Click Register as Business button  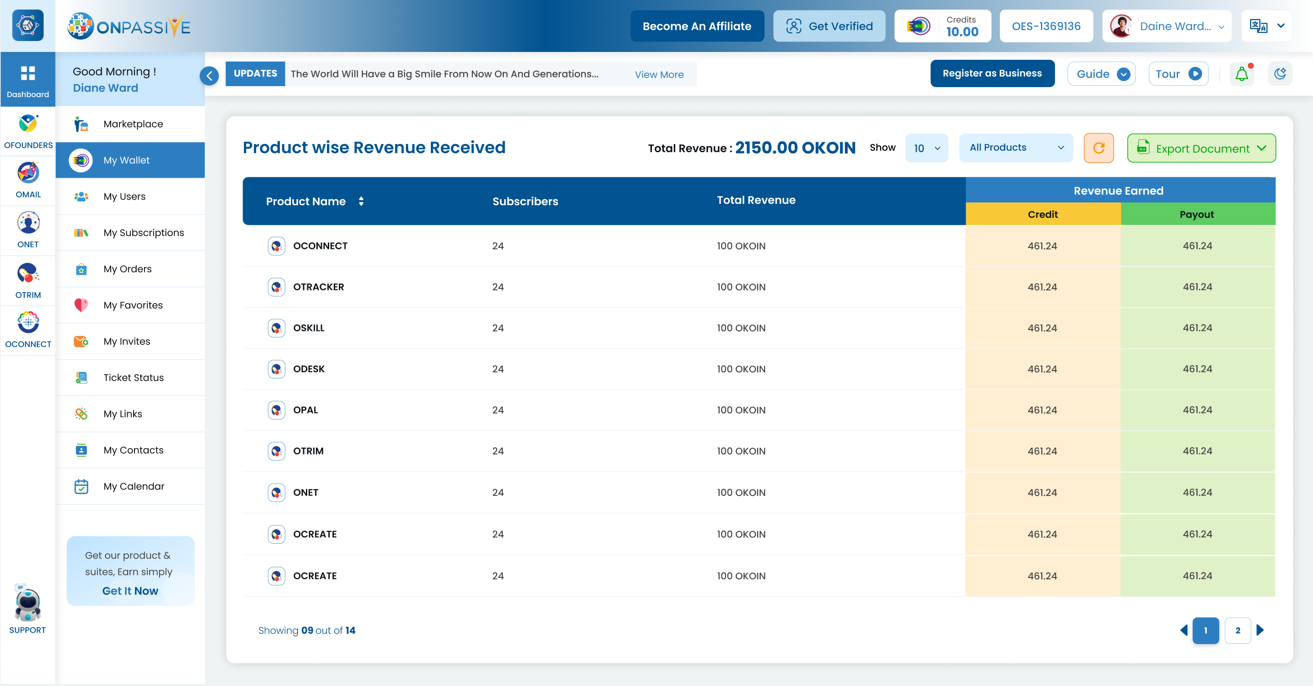(x=992, y=73)
